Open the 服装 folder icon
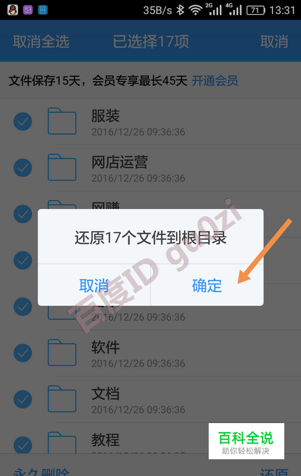 62,121
